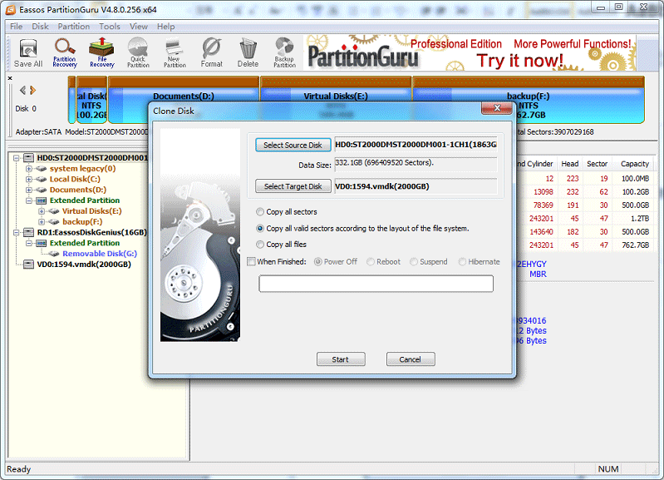Expand the Local Disk(C:) node
This screenshot has width=664, height=480.
pos(29,180)
